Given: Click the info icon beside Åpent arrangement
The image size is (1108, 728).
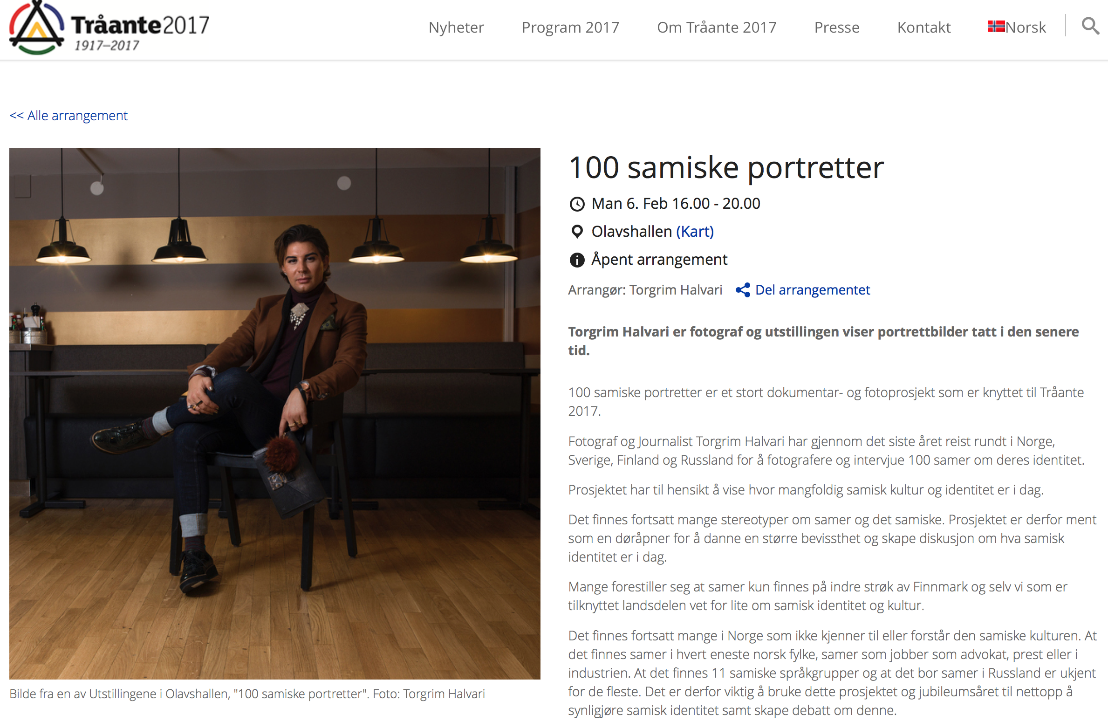Looking at the screenshot, I should tap(577, 260).
